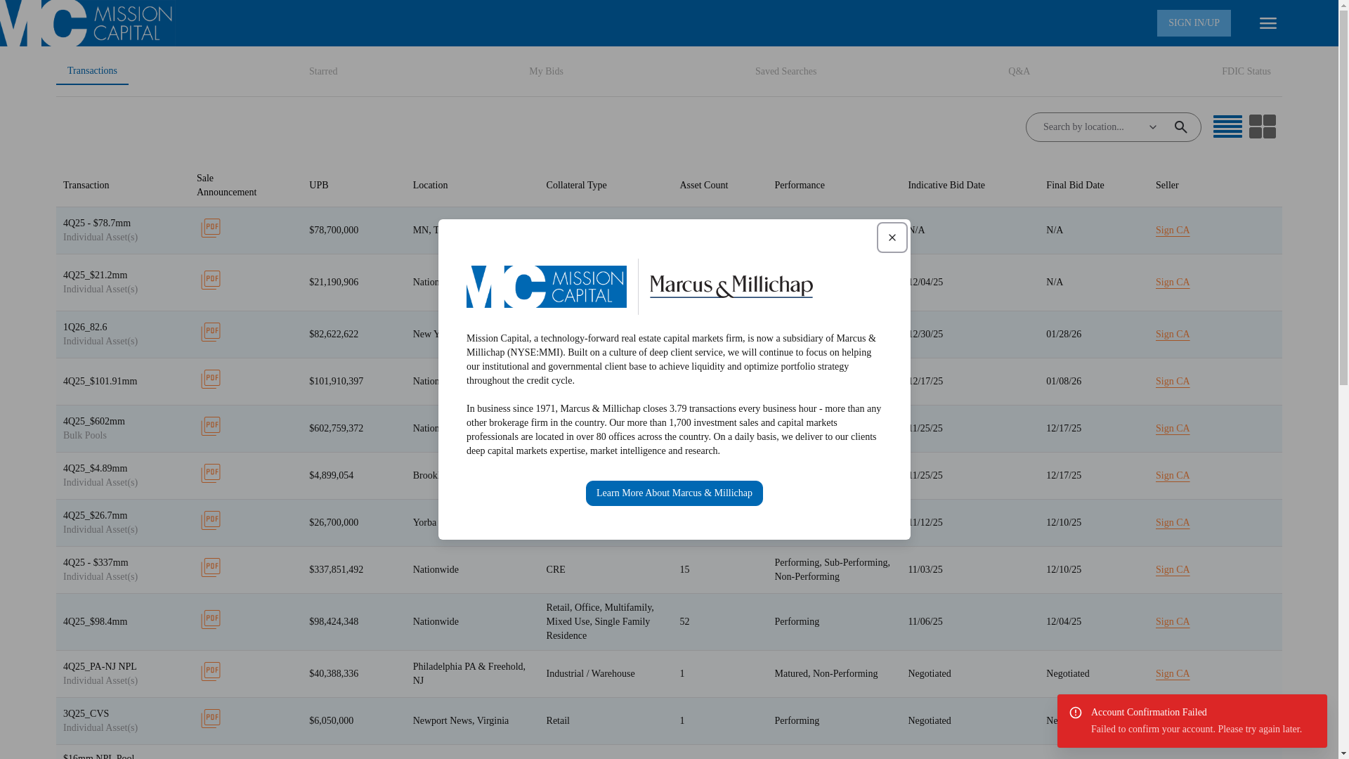
Task: Open PDF announcement for 4Q25_PA-NJ NPL
Action: coord(211,671)
